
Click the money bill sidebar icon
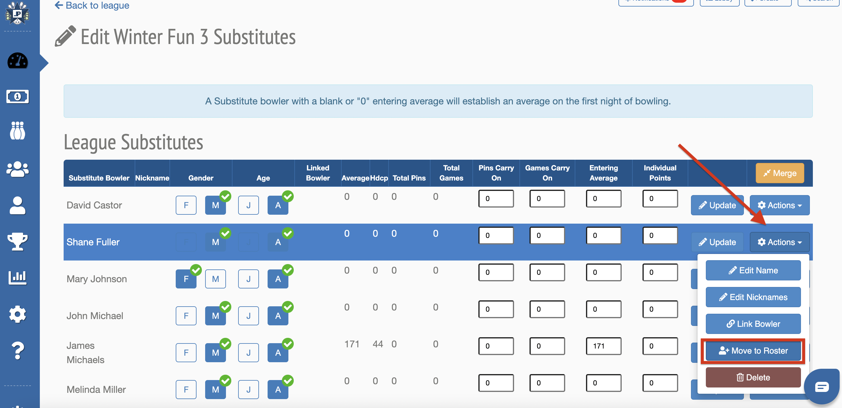(x=18, y=97)
